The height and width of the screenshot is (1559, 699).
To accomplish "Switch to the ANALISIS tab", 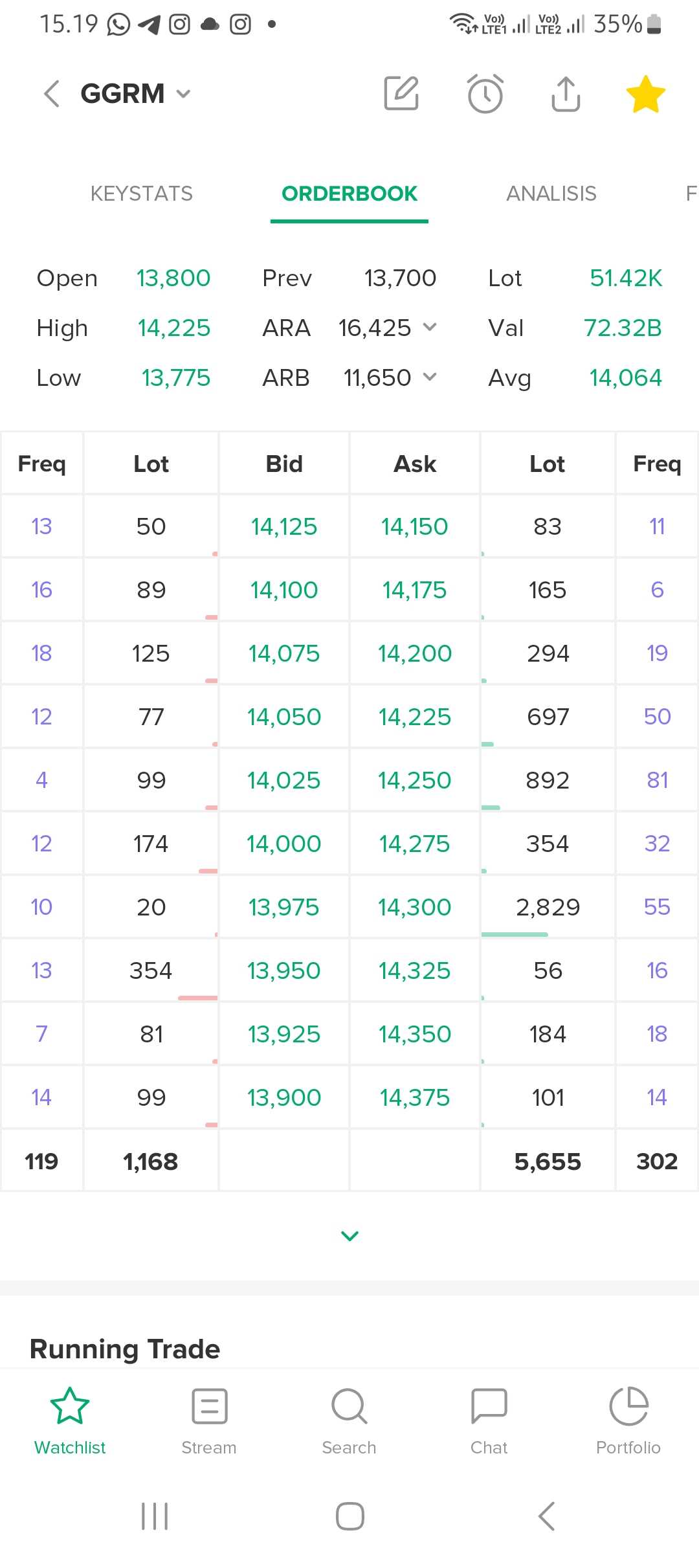I will tap(551, 194).
